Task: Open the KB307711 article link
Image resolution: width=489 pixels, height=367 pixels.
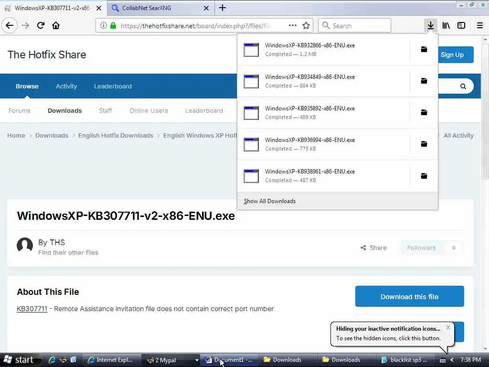Action: 32,309
